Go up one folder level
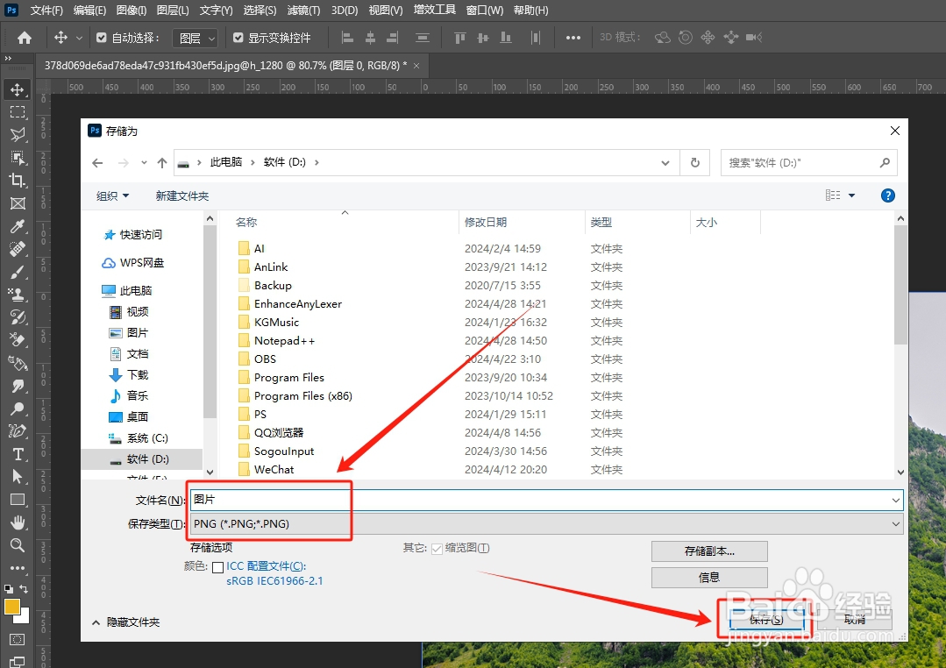 [x=161, y=163]
